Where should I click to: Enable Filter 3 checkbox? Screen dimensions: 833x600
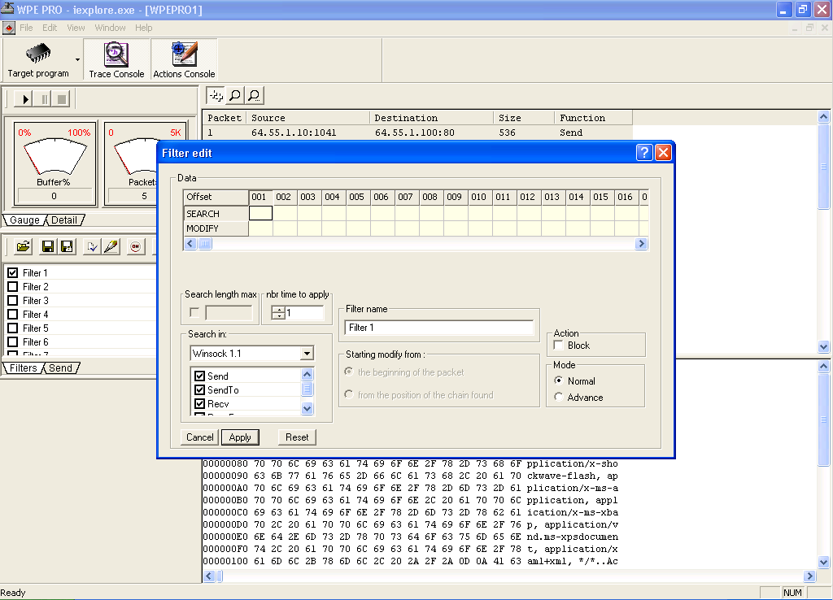click(13, 301)
